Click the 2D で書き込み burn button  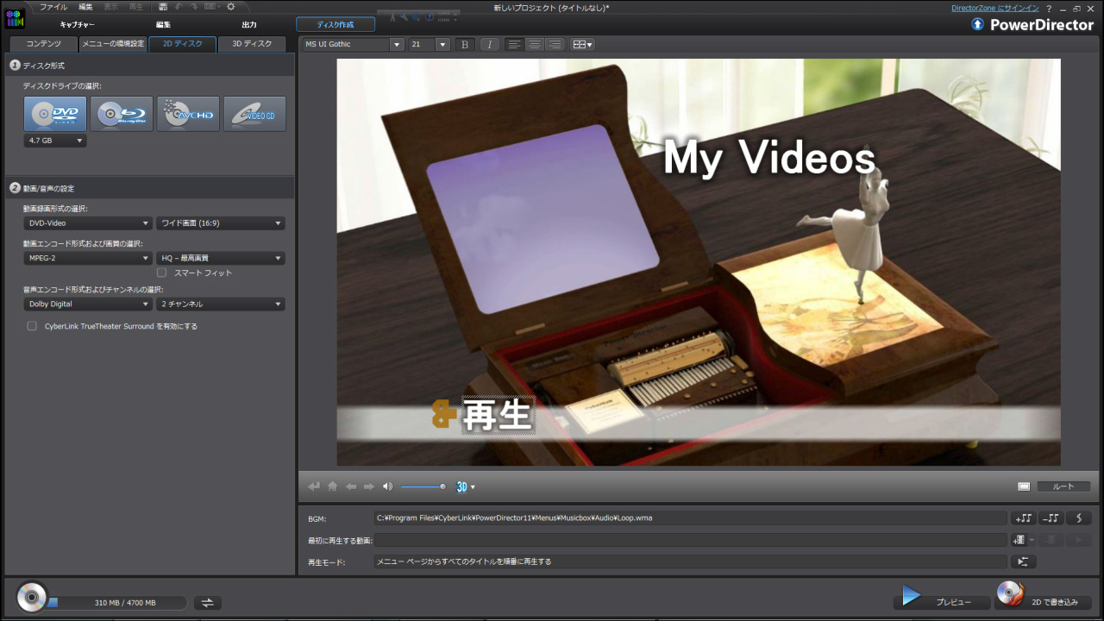1044,601
